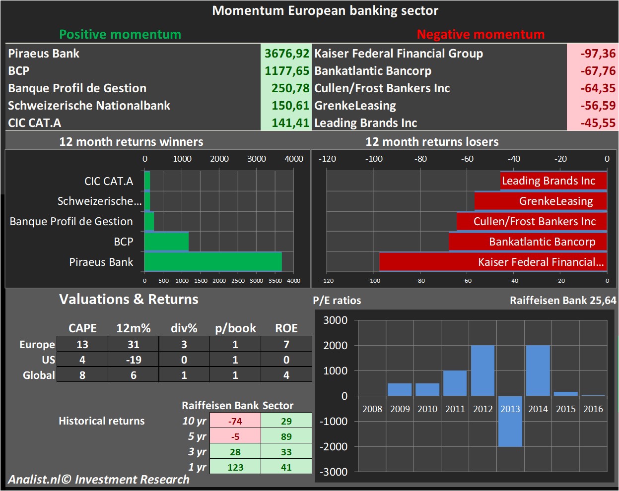Click the Global row label
Screen dimensions: 619x491
click(39, 375)
